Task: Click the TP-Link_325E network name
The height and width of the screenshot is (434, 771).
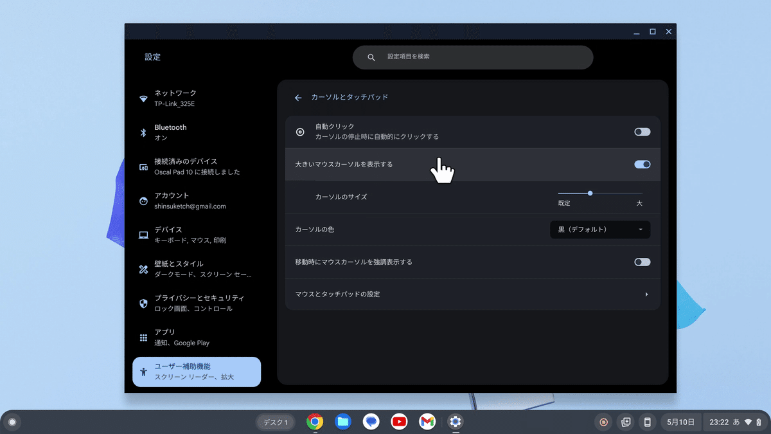Action: tap(173, 104)
